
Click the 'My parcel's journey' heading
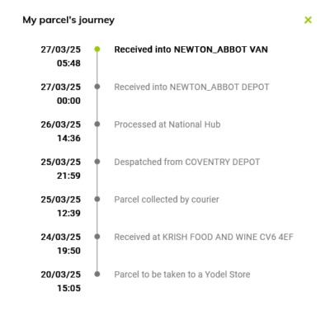[x=68, y=20]
